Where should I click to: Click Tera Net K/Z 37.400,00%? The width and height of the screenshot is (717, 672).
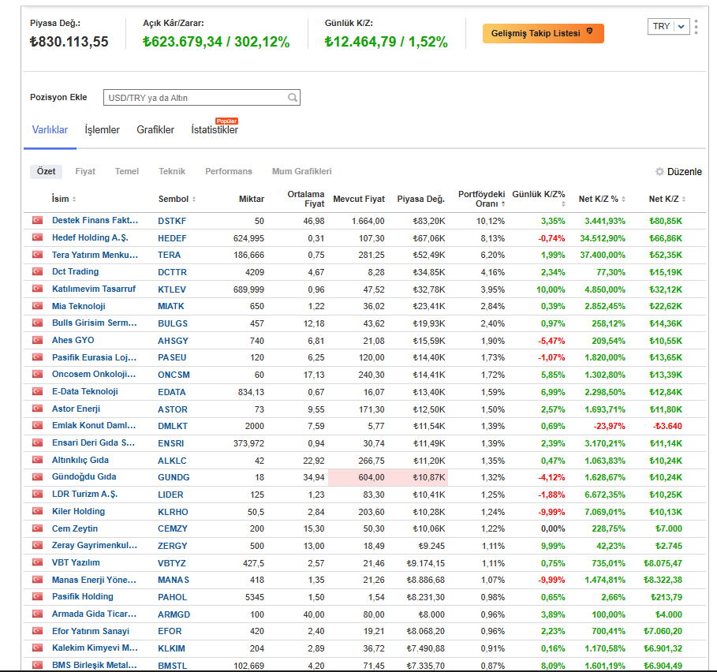pyautogui.click(x=602, y=255)
